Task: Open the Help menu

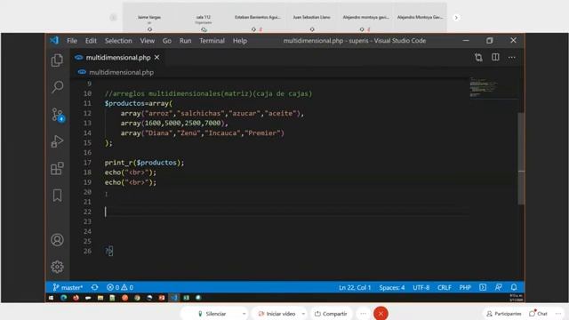Action: [x=240, y=41]
